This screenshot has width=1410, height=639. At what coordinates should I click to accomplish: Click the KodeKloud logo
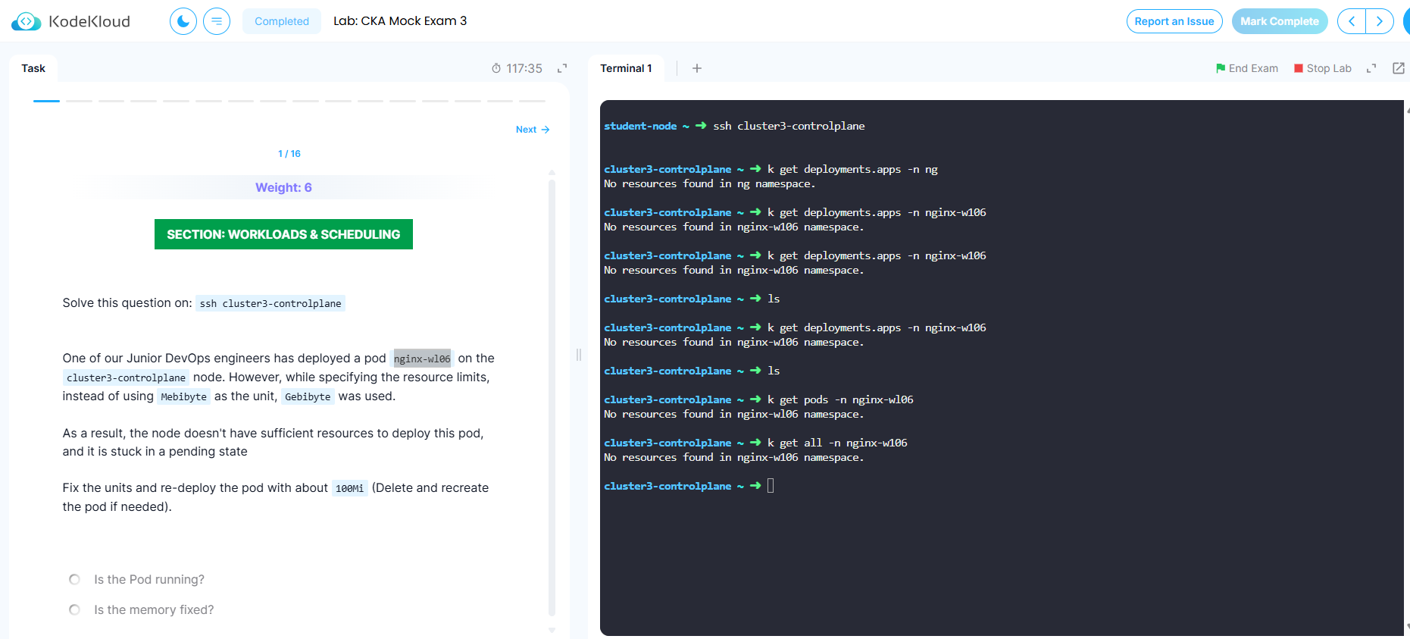[x=70, y=21]
